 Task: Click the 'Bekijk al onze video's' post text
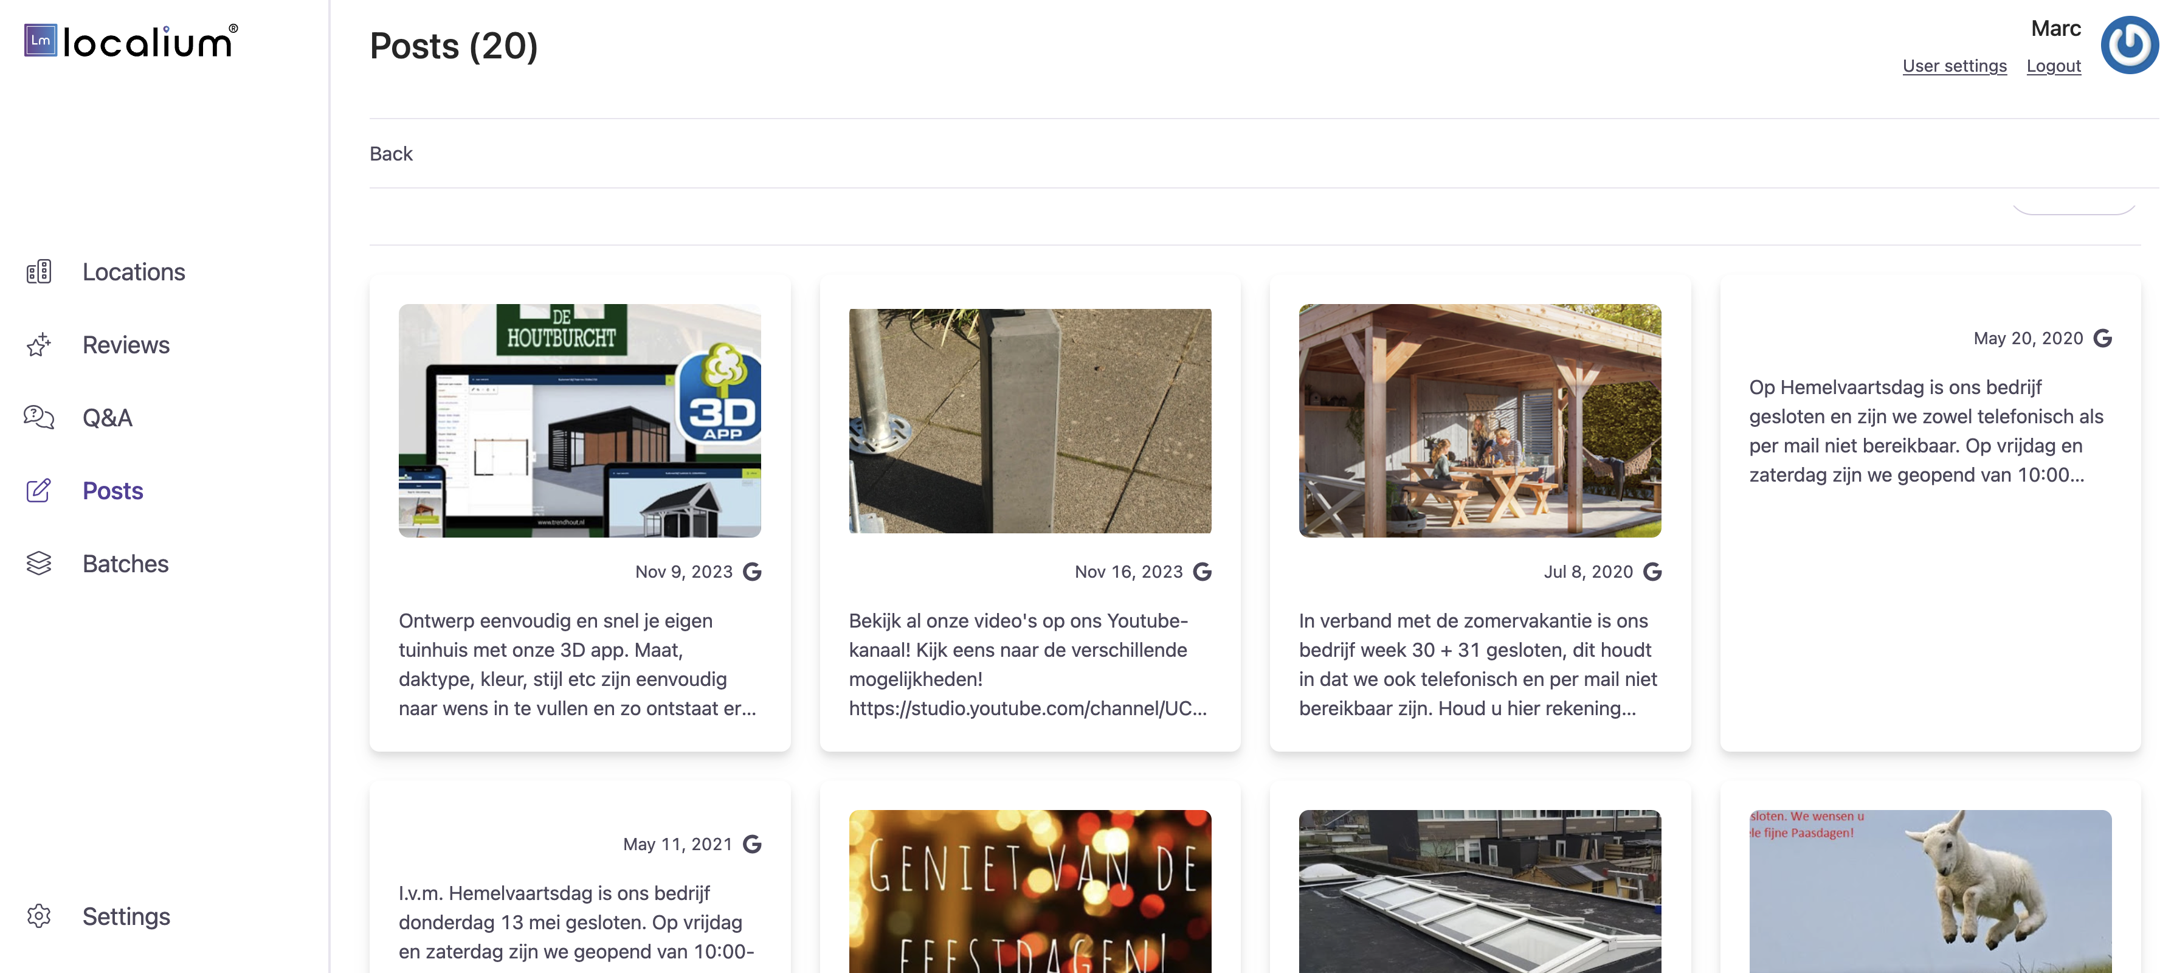(1028, 664)
